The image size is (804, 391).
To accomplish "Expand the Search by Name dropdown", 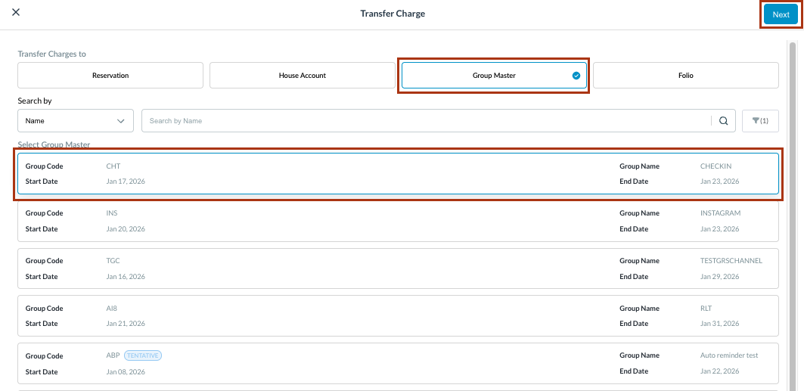I will [x=75, y=121].
